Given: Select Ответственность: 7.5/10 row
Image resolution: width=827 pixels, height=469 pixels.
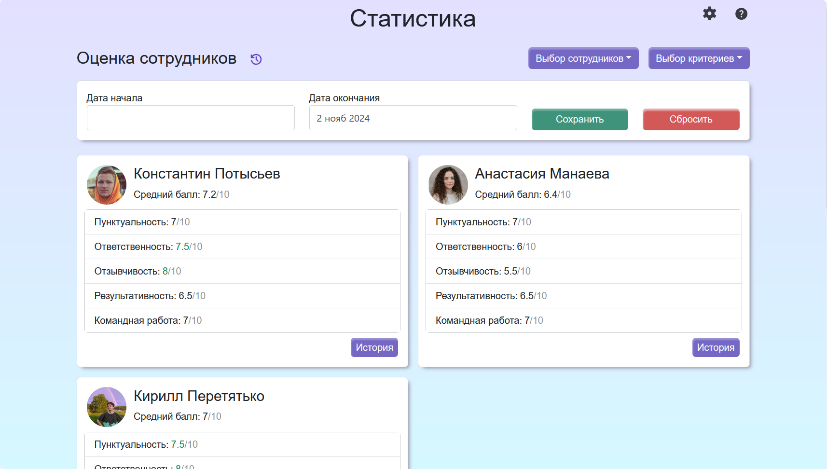Looking at the screenshot, I should point(242,247).
